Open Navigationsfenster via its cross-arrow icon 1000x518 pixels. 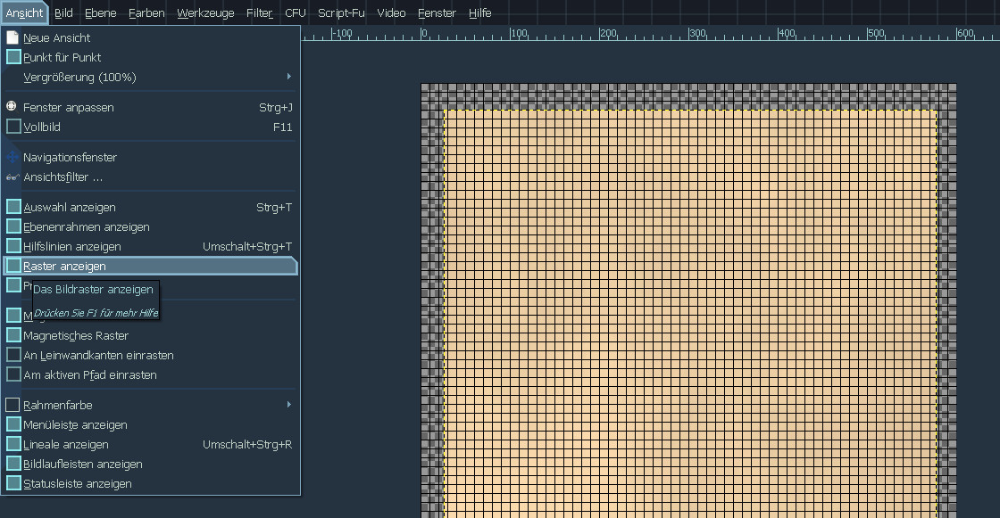(x=12, y=157)
